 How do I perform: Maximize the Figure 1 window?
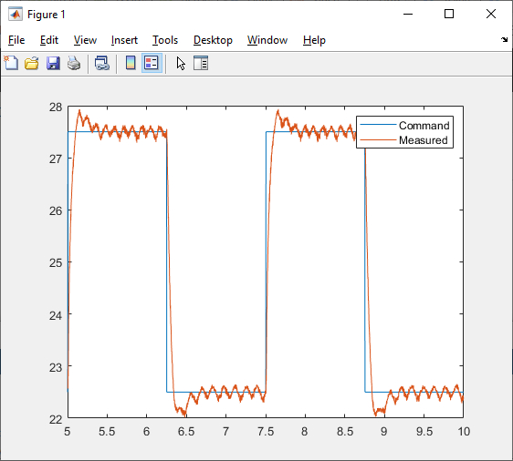[449, 14]
